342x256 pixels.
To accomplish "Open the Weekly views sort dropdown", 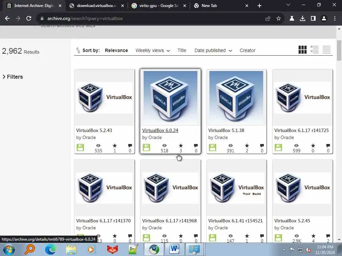I will [153, 50].
